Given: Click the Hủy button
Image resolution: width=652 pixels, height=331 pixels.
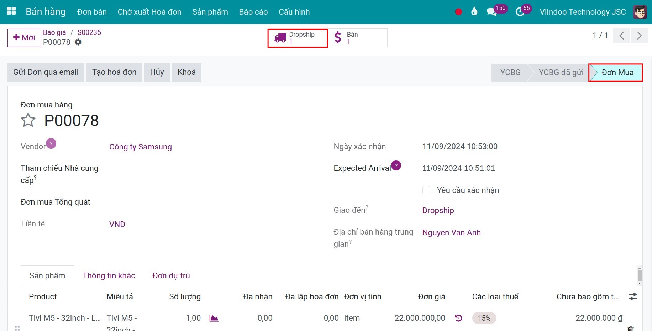Looking at the screenshot, I should tap(157, 72).
